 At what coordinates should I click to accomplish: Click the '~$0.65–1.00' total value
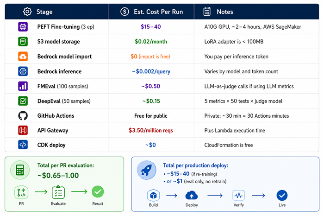58,176
